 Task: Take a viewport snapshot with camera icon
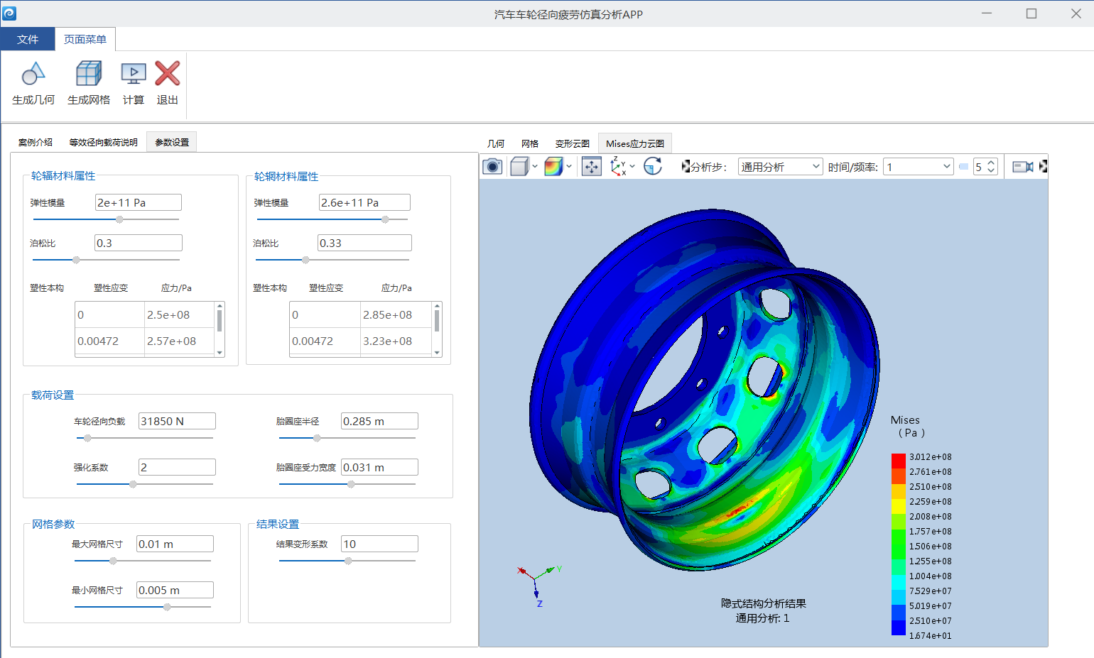coord(492,167)
